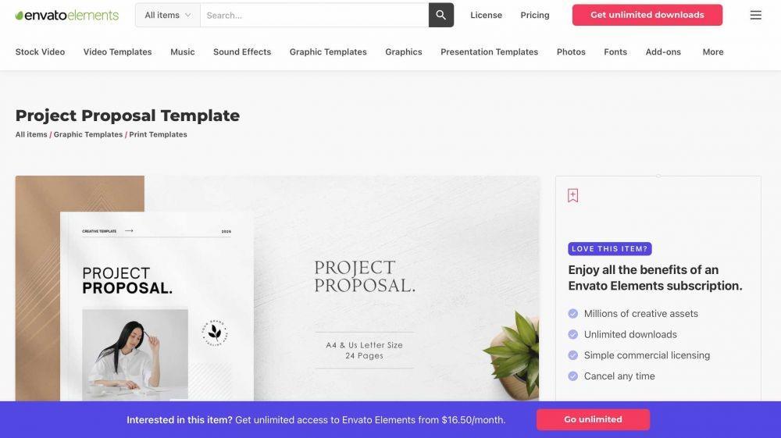
Task: Click the Get unlimited downloads button
Action: click(x=647, y=15)
